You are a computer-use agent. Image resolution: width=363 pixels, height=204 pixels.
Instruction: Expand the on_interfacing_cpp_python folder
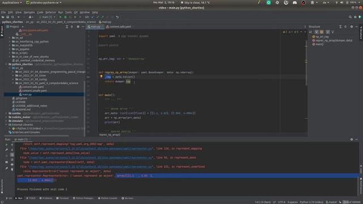tap(10, 41)
